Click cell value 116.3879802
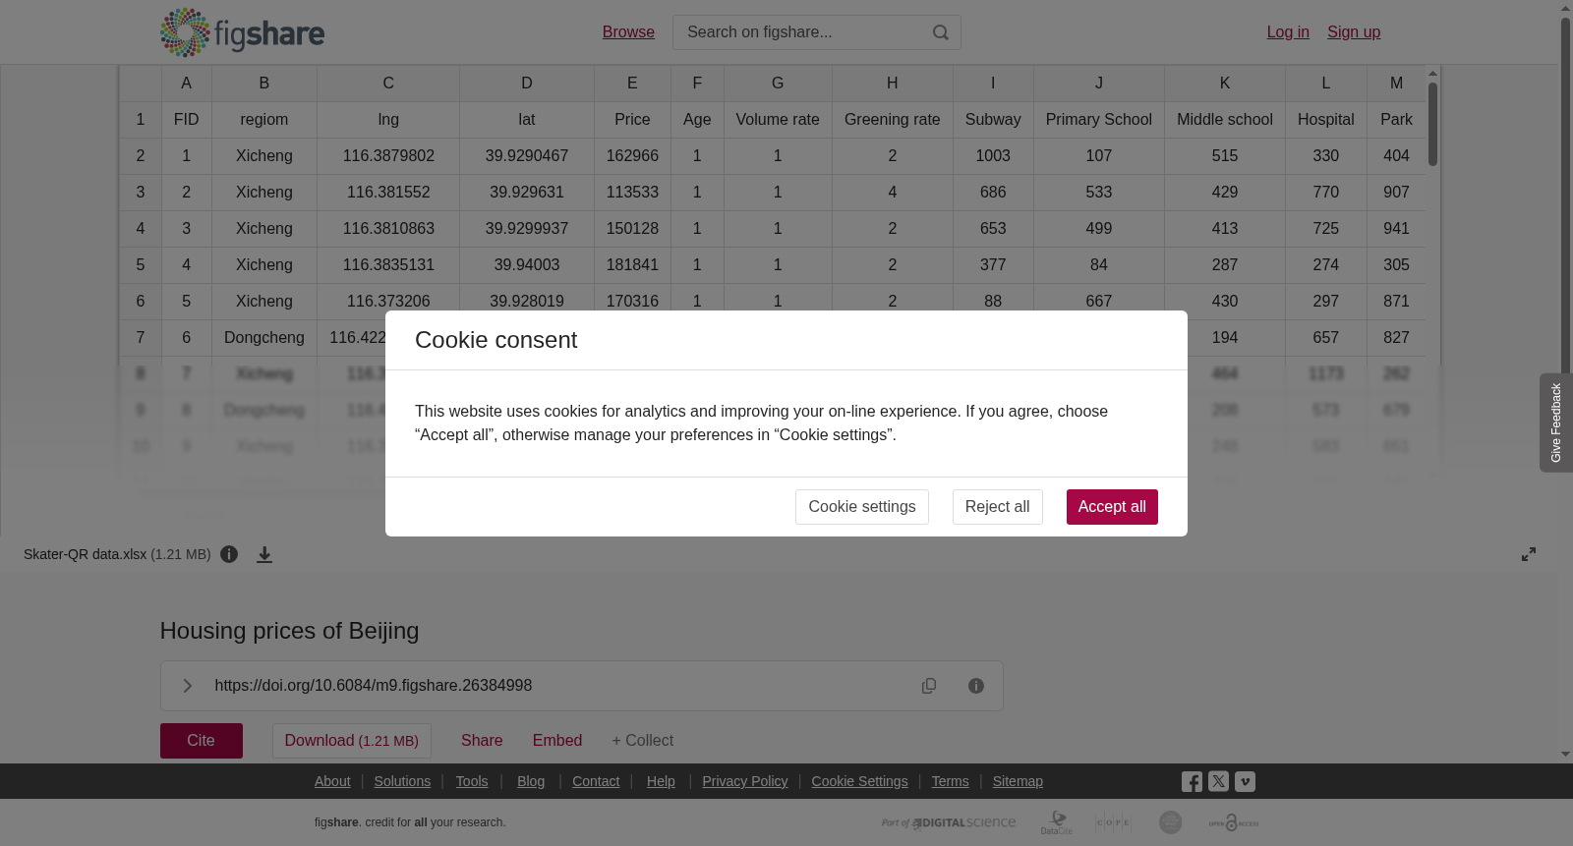Image resolution: width=1573 pixels, height=846 pixels. pyautogui.click(x=388, y=156)
